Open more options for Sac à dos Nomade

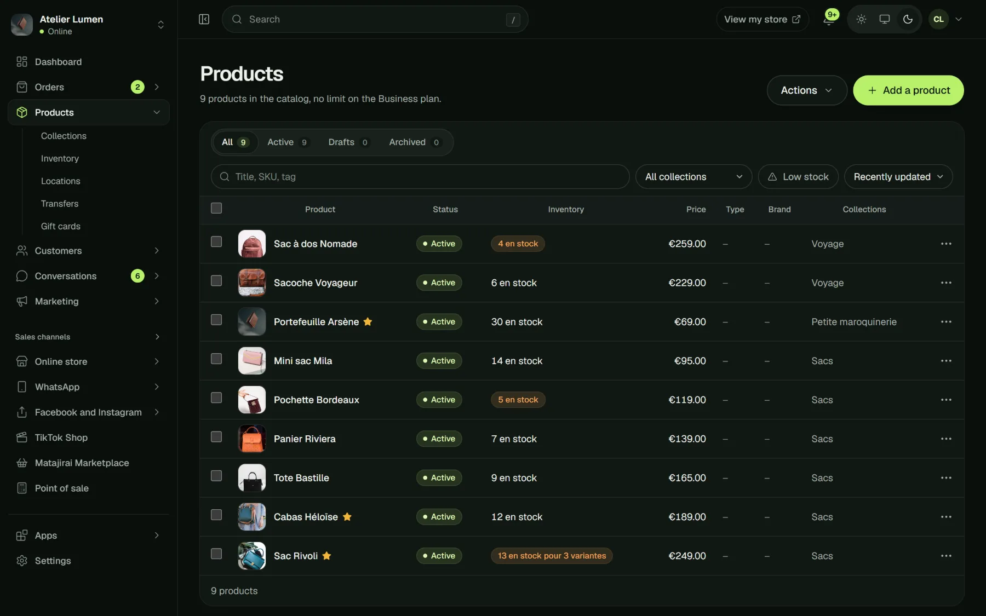946,244
